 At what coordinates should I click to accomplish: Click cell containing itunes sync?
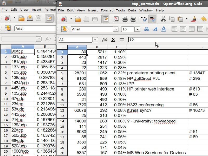[158, 110]
